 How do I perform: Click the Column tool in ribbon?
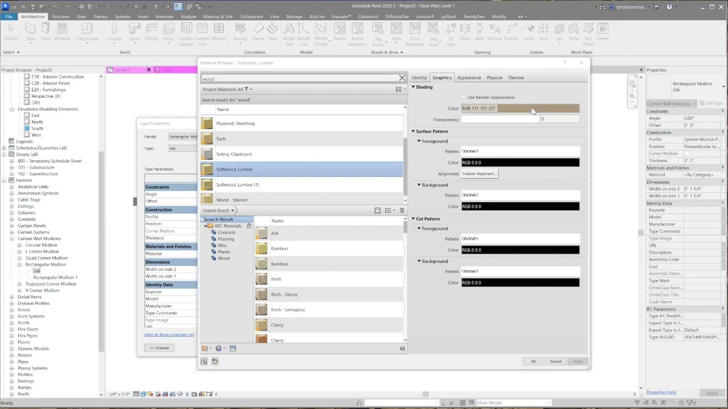click(x=114, y=32)
